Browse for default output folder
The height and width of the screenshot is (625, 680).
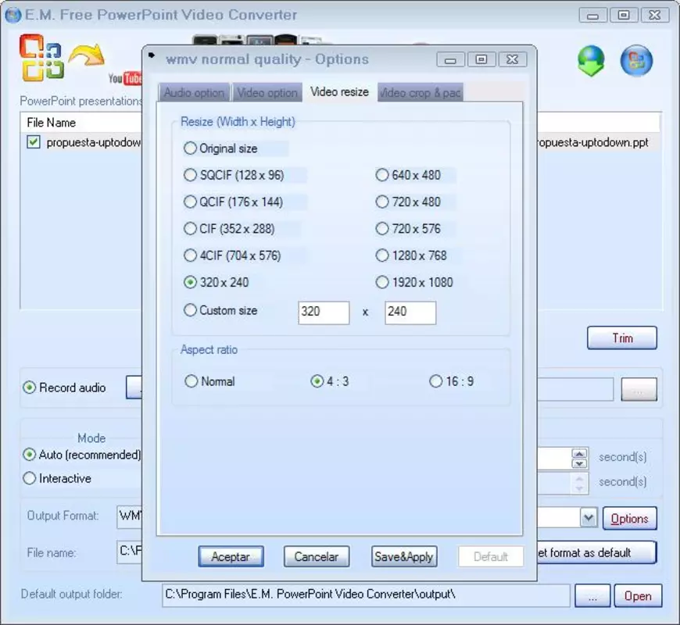click(x=592, y=596)
